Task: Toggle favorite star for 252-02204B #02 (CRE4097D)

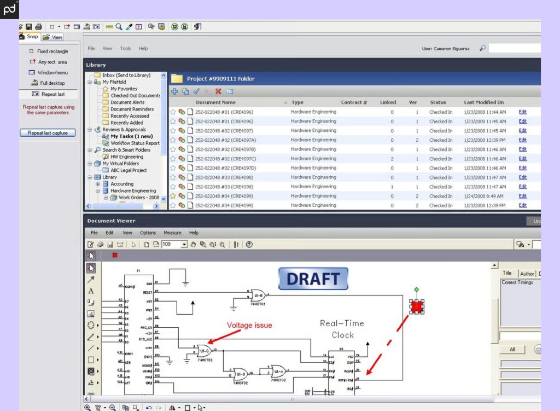Action: click(x=173, y=168)
